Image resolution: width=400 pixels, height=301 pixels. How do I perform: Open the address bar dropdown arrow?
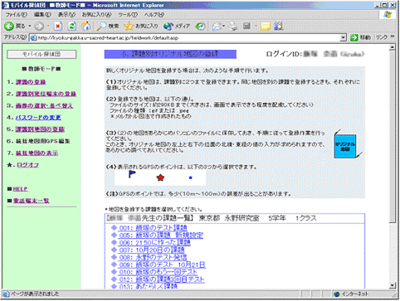(343, 37)
